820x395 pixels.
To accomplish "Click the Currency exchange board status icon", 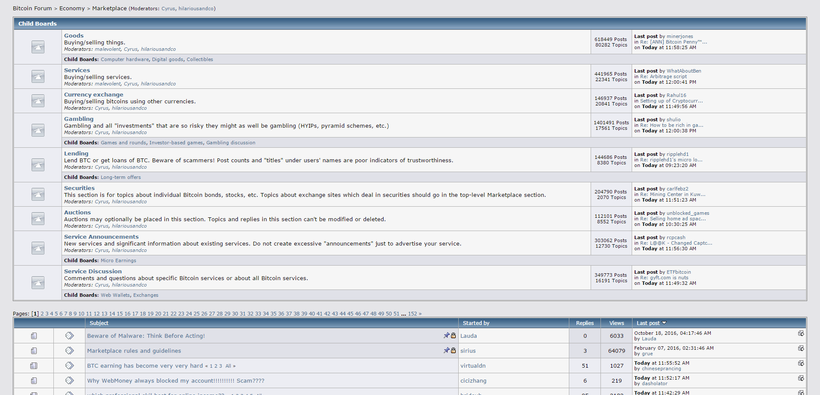I will [38, 101].
